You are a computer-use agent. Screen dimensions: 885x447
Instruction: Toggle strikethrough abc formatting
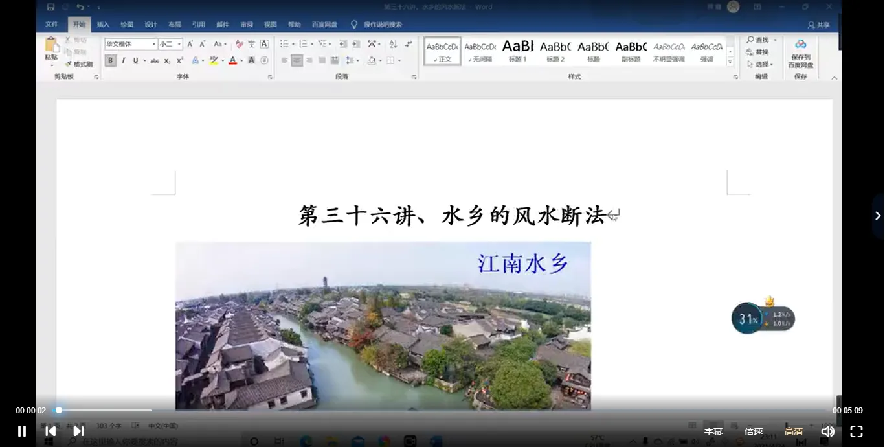tap(155, 60)
